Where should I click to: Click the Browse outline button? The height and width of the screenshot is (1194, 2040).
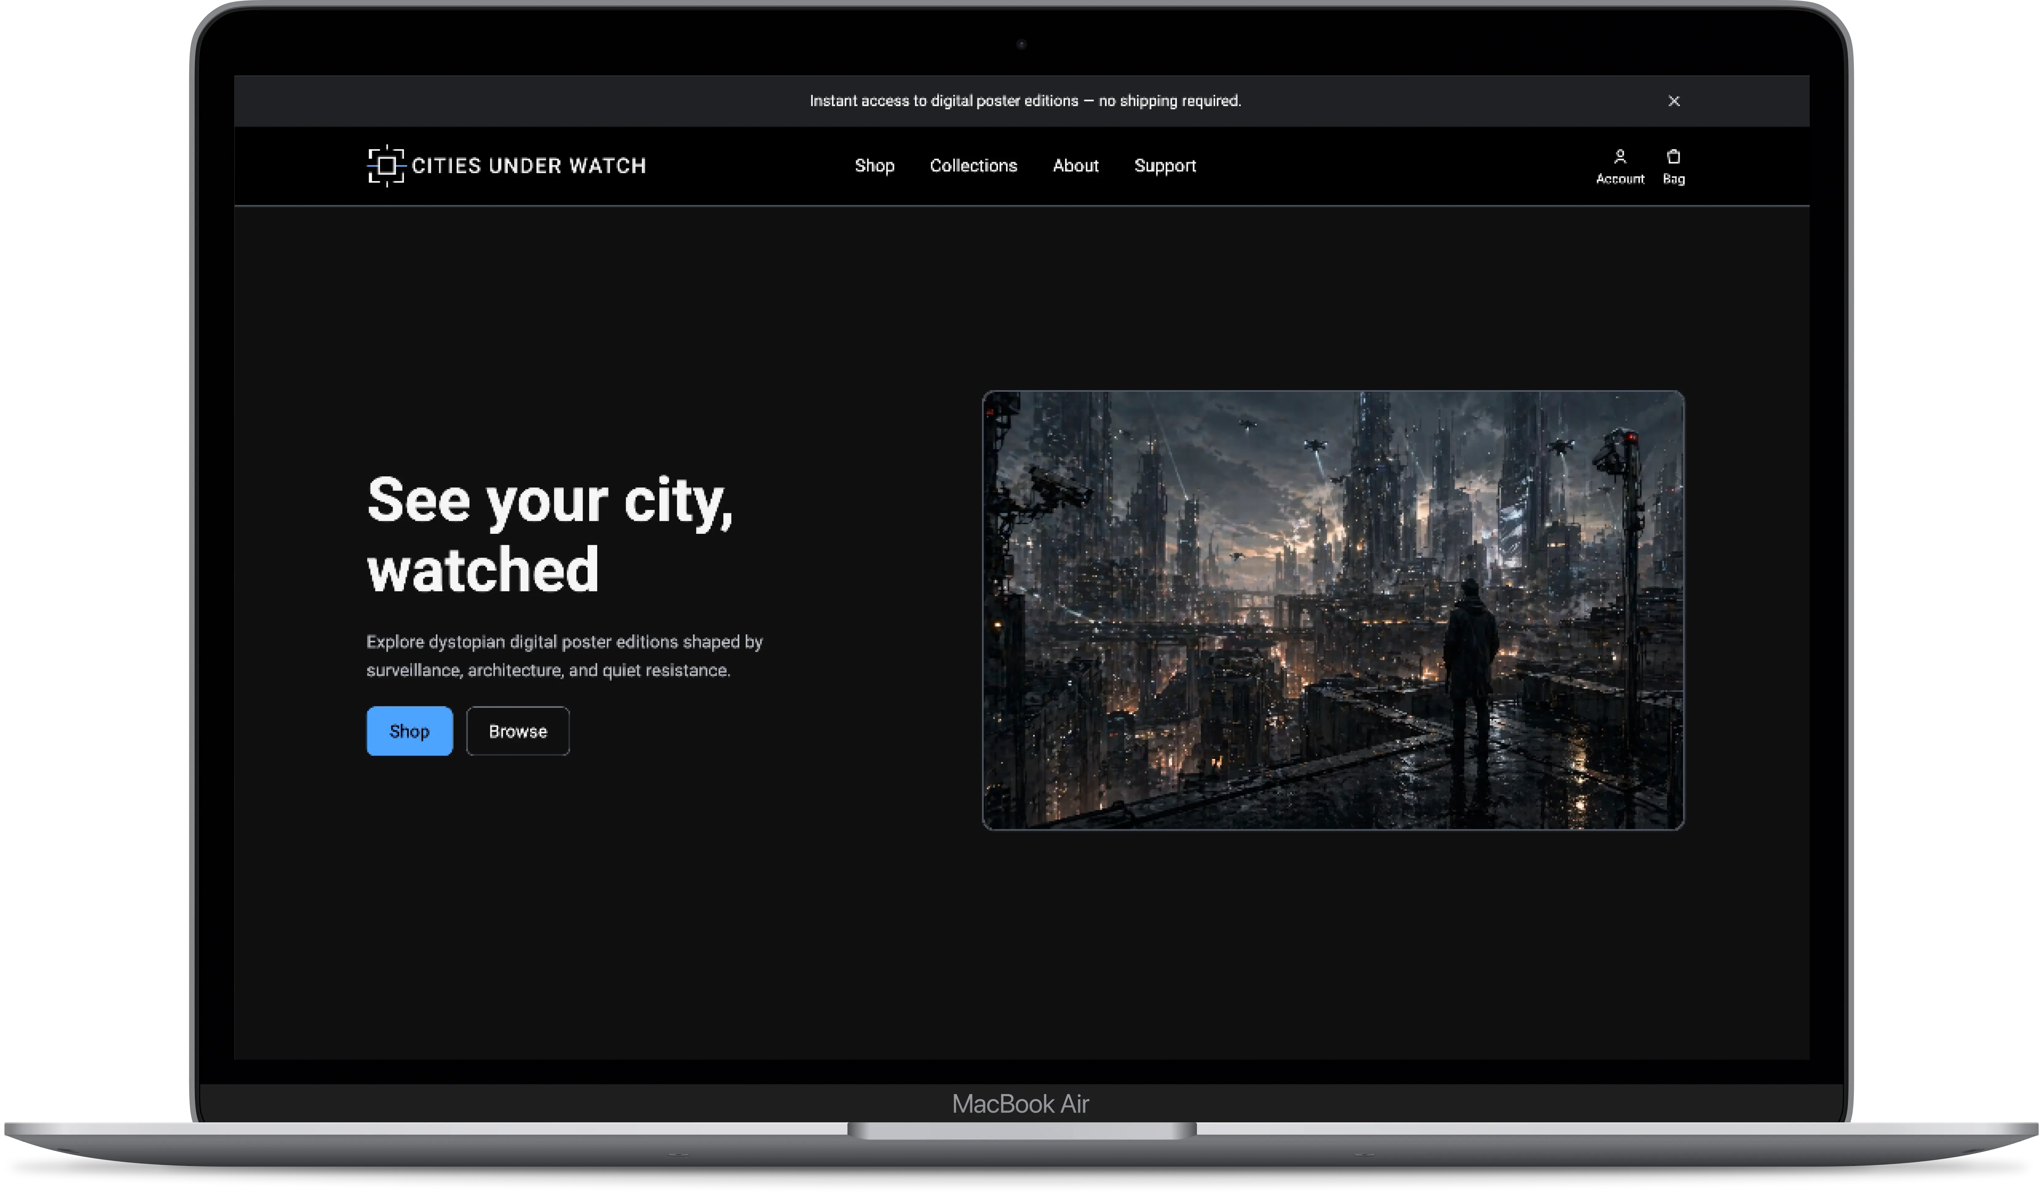[518, 731]
